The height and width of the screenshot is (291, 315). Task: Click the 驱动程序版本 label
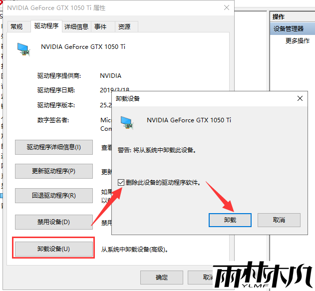pos(56,105)
